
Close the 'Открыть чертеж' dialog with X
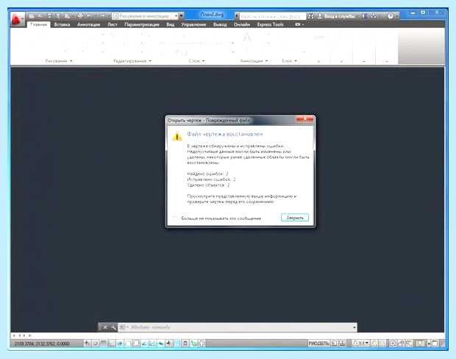[304, 119]
